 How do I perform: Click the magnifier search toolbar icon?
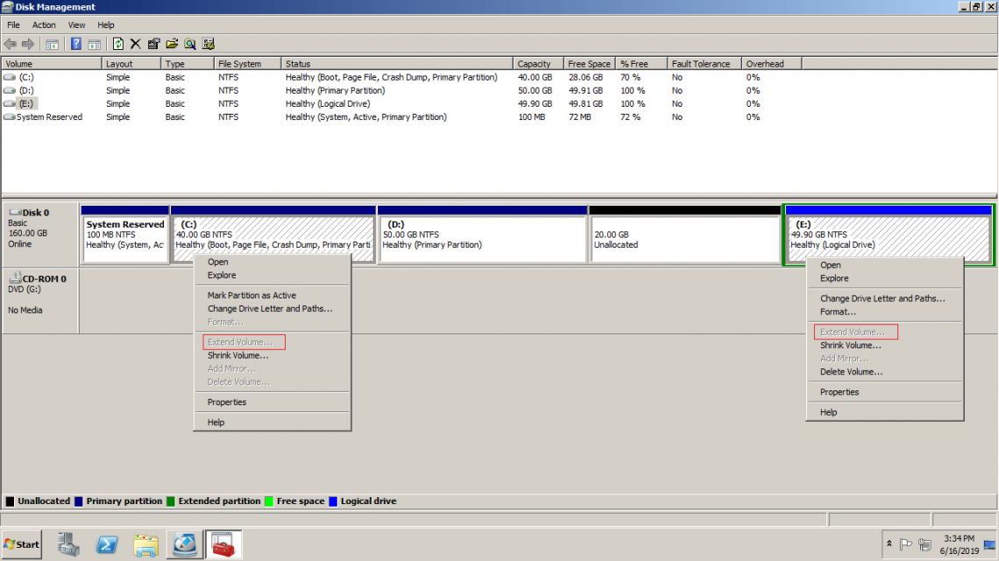[x=189, y=44]
